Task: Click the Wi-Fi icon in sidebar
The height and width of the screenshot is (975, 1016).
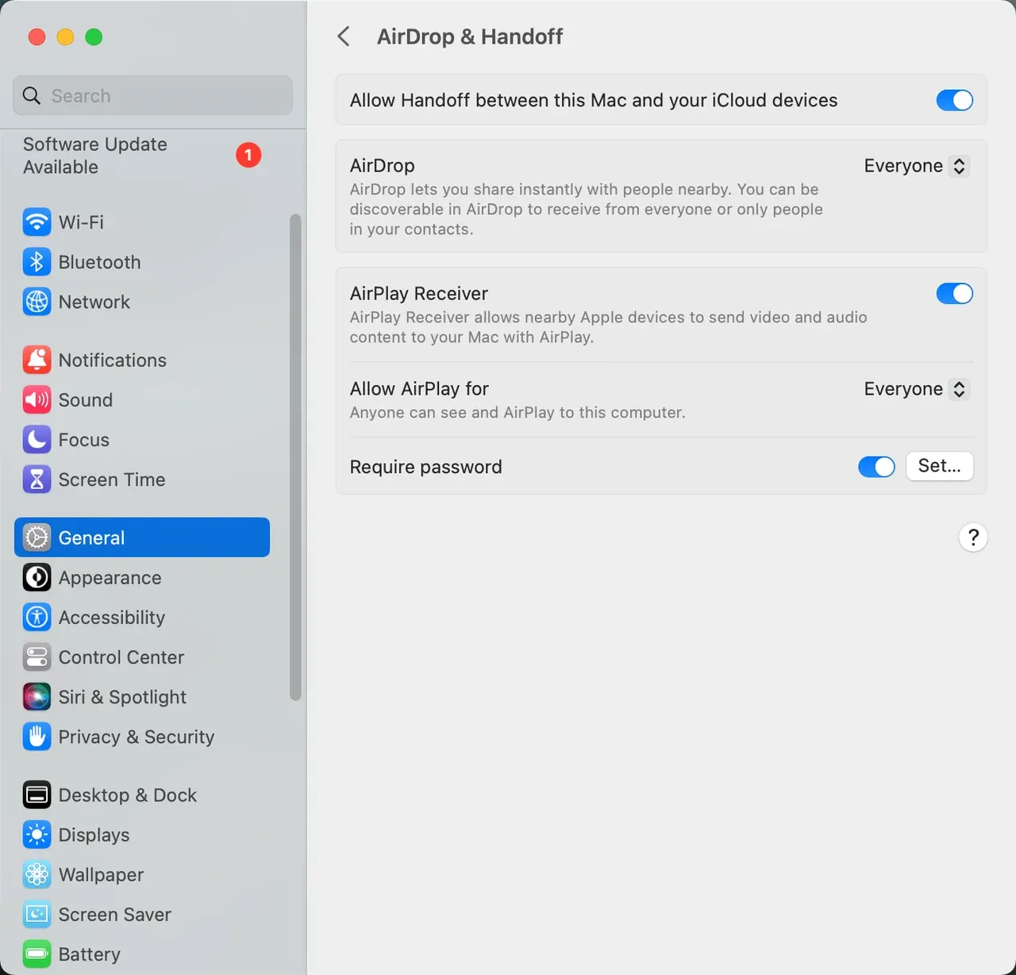Action: coord(37,222)
